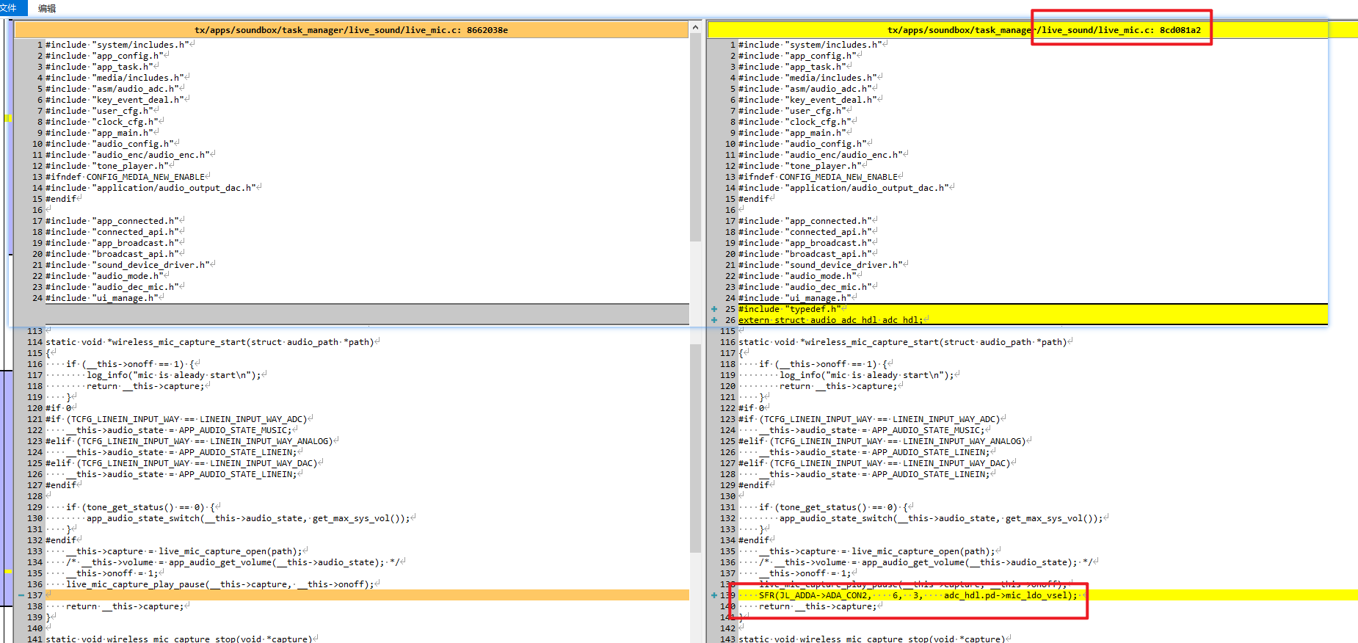Click left pane line 17 #include "app_connected.h"

(112, 221)
